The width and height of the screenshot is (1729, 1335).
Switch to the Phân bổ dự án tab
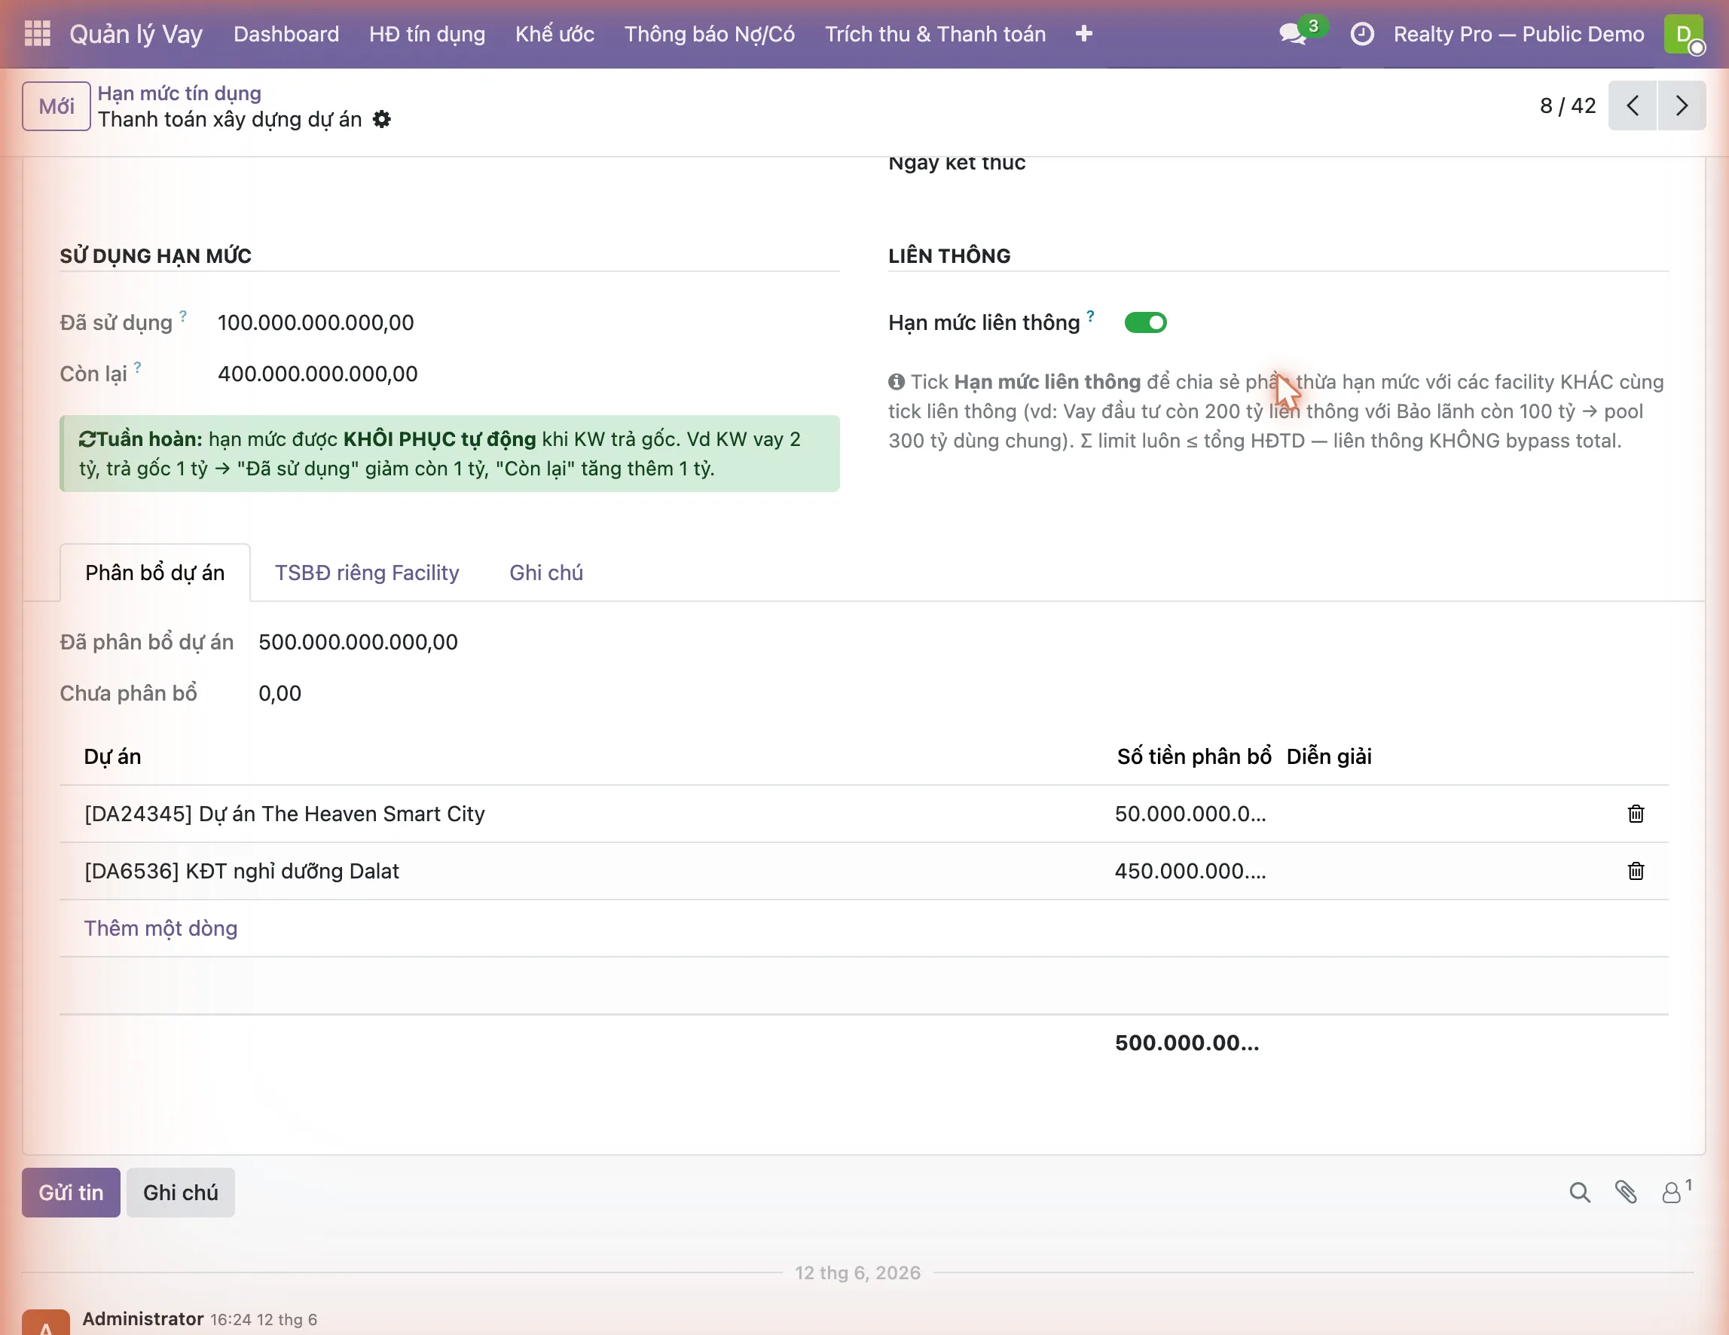pos(155,573)
